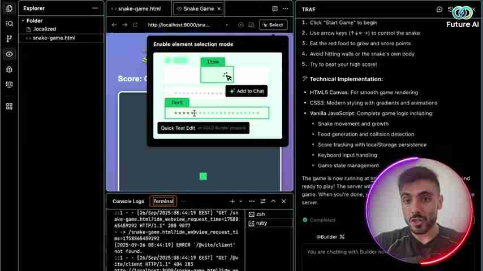Open page in external browser icon
This screenshot has width=483, height=271.
pyautogui.click(x=241, y=25)
